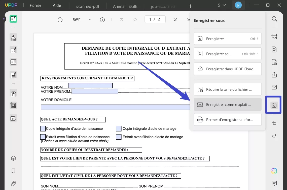The width and height of the screenshot is (287, 190).
Task: Click the minus icon to zoom out
Action: (60, 19)
